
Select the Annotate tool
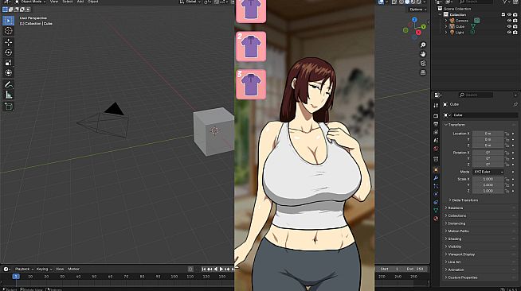point(8,84)
